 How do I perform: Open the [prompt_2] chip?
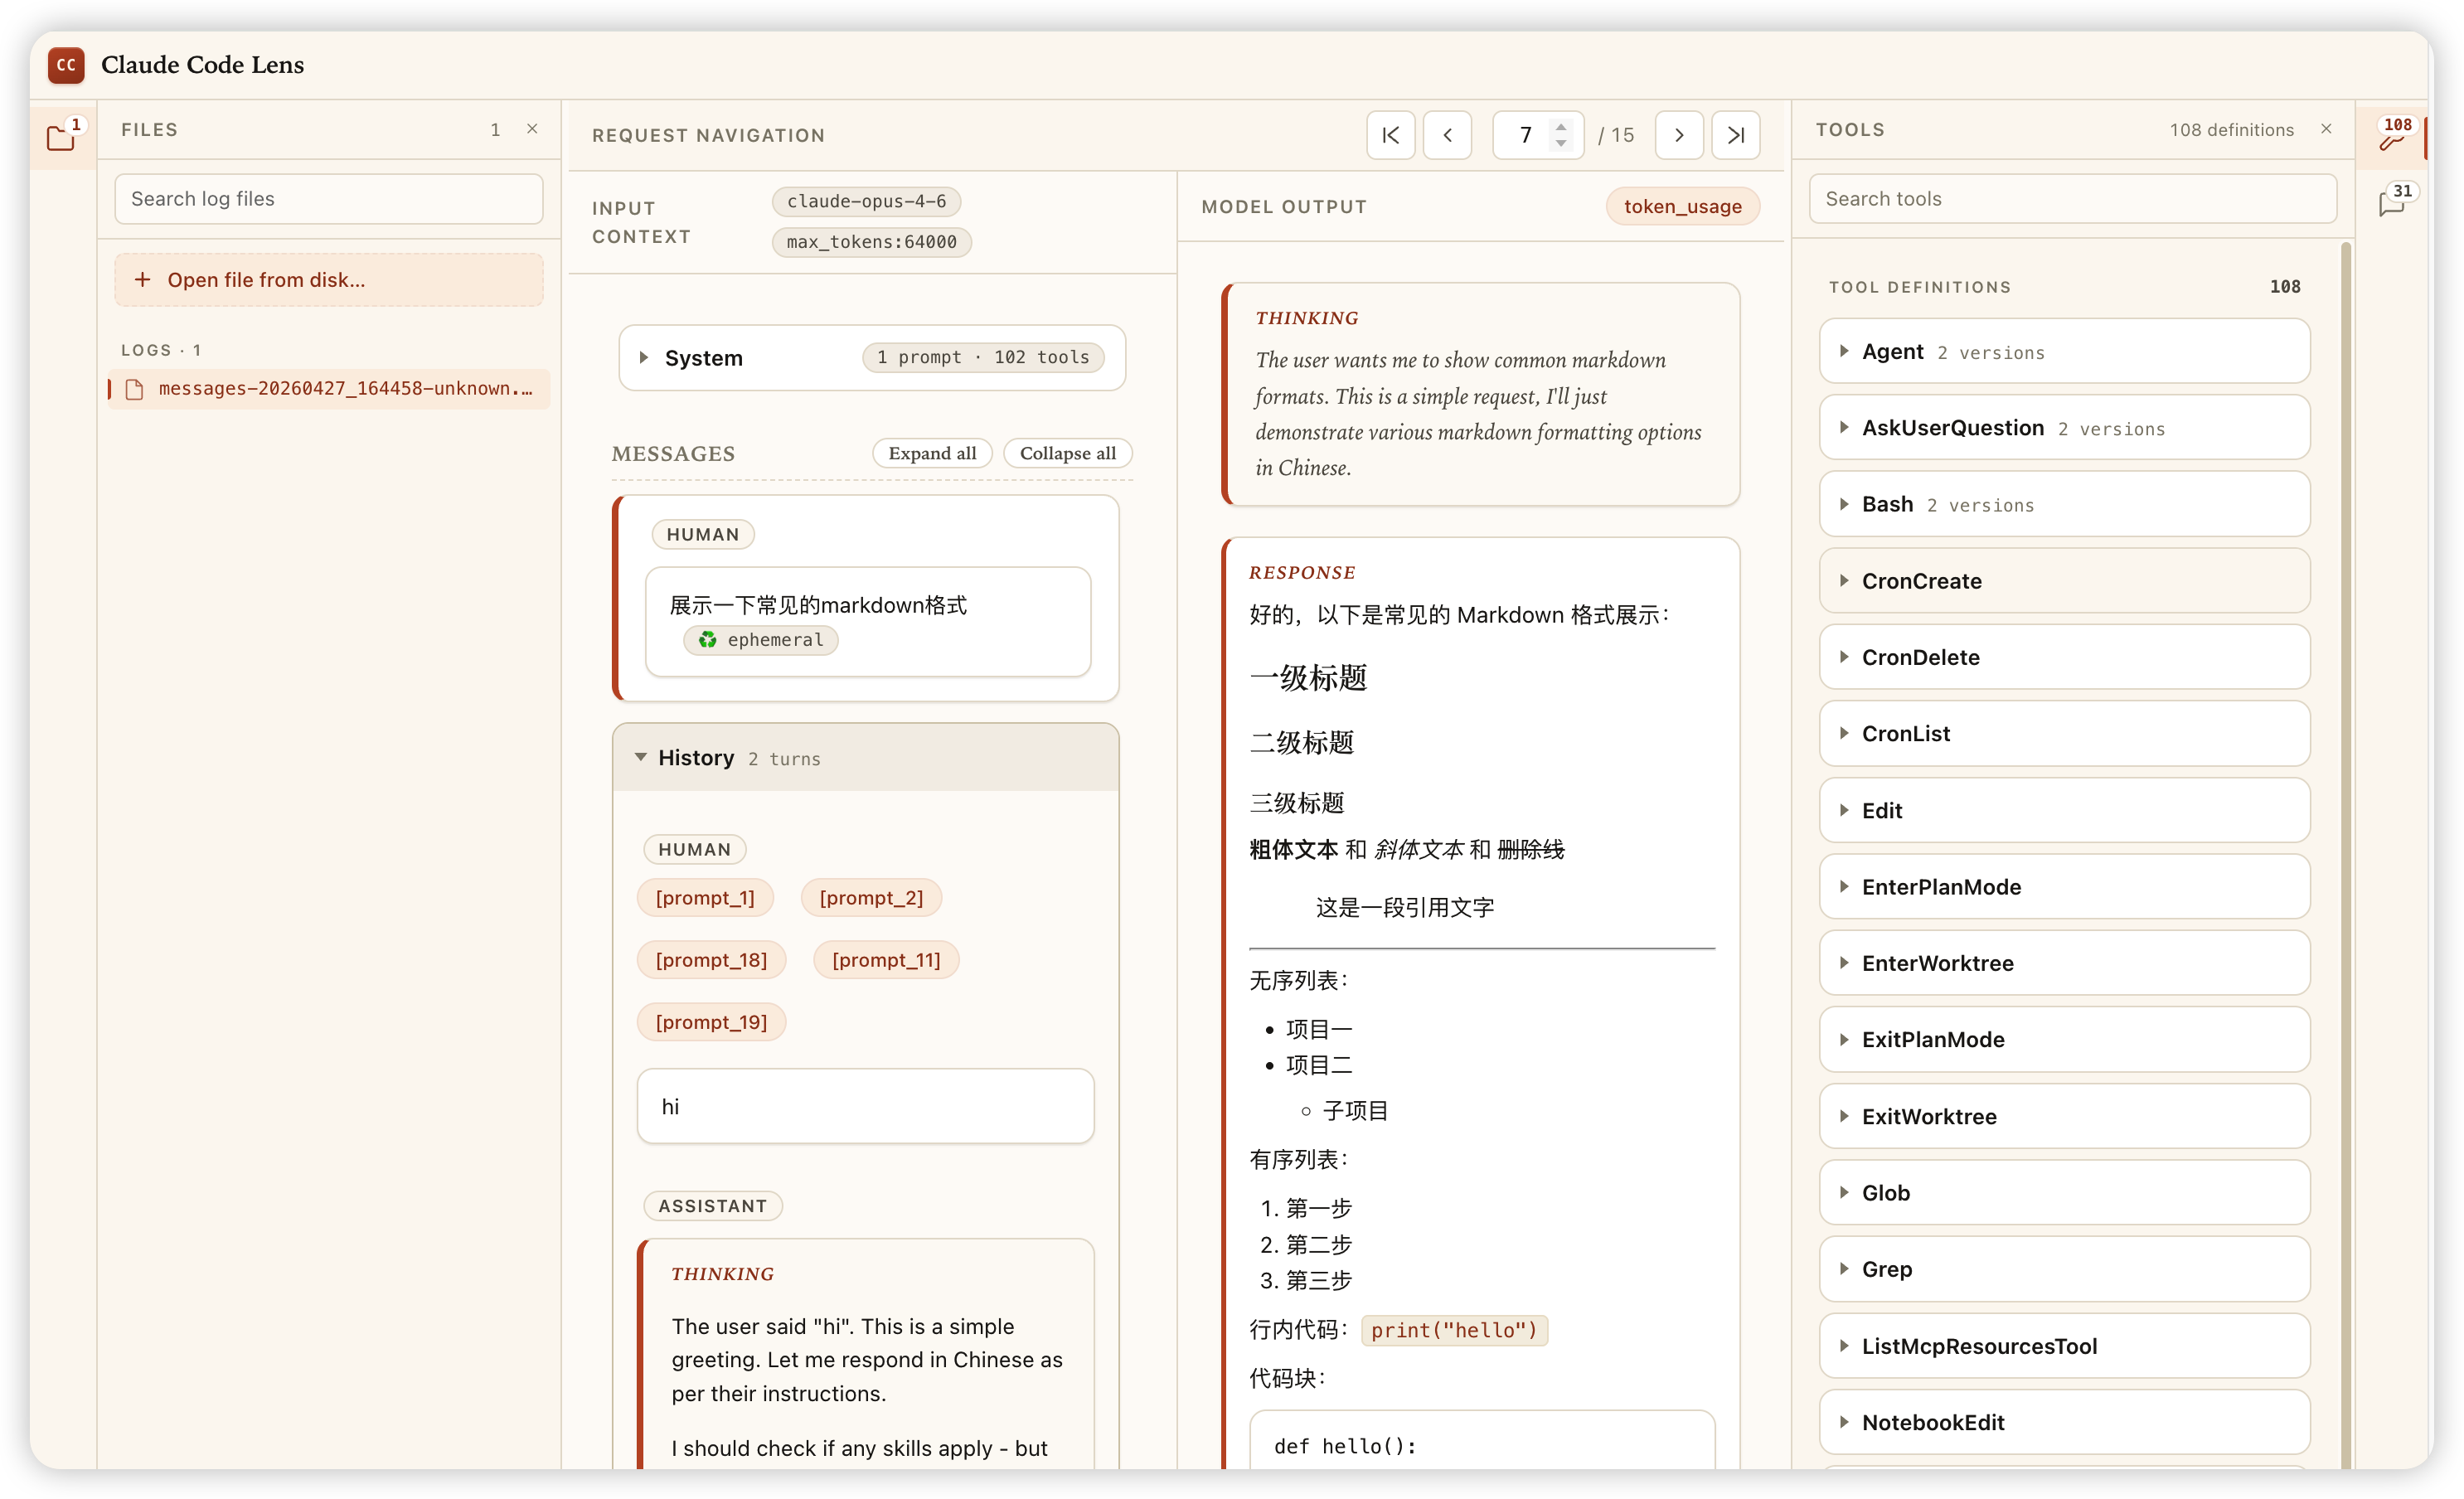pos(871,898)
